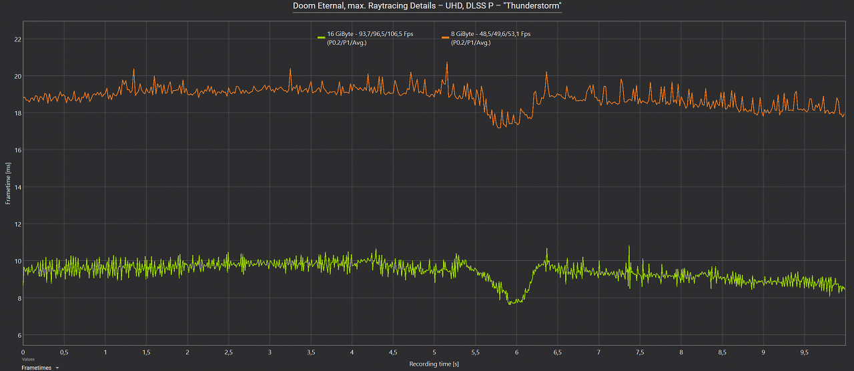
Task: Toggle the 16 GiByte series legend entry
Action: point(366,38)
